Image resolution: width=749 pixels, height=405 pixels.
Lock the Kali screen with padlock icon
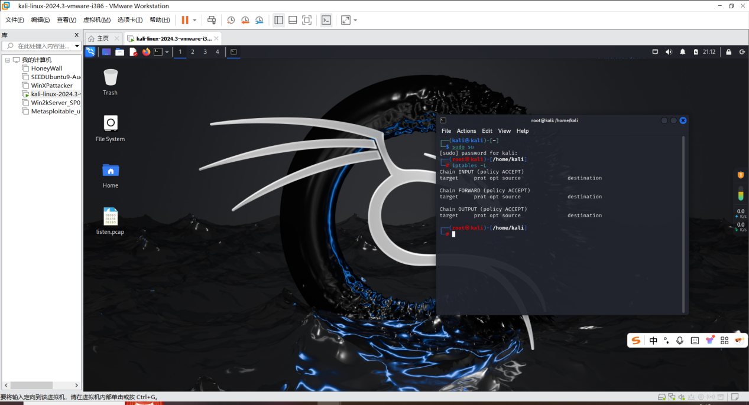point(729,52)
